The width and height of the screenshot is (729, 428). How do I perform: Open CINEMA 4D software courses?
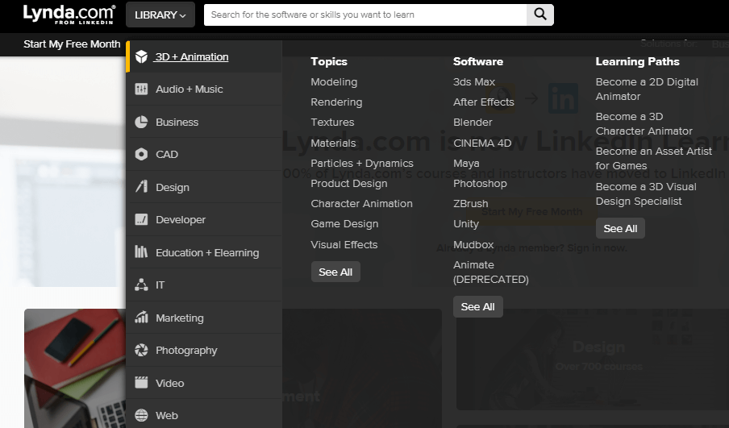coord(482,143)
